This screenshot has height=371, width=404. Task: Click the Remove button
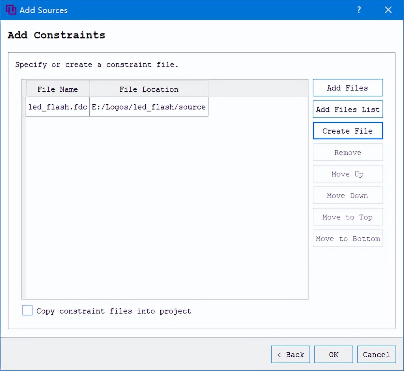click(348, 152)
